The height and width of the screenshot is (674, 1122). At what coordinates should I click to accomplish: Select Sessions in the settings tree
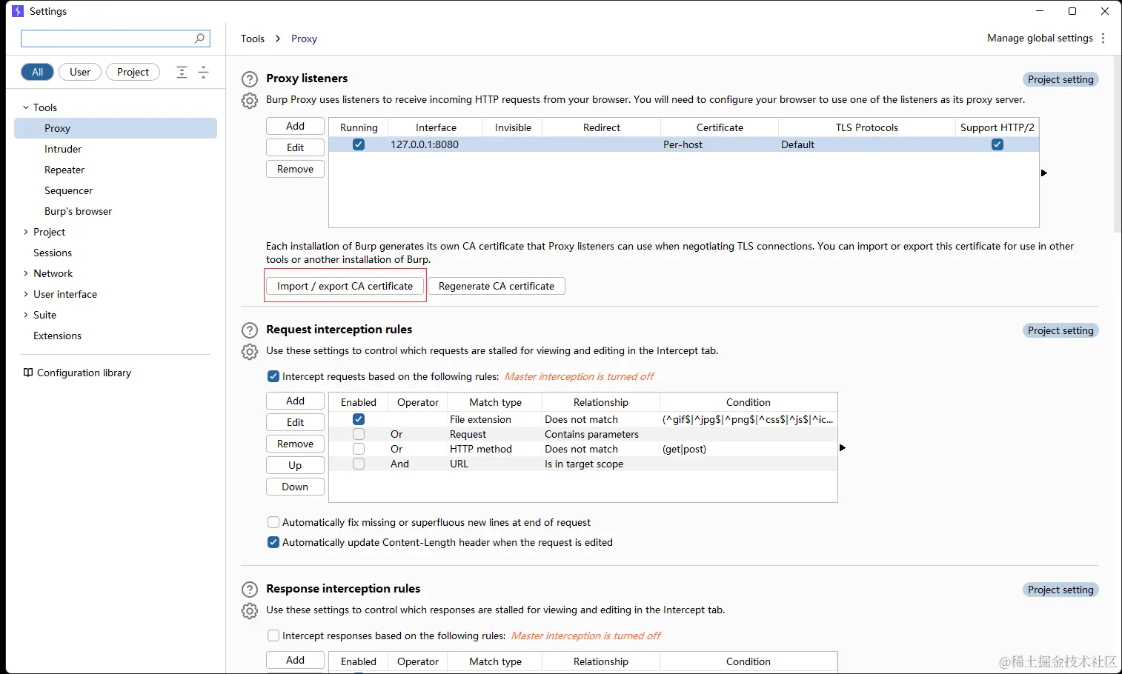(x=53, y=253)
